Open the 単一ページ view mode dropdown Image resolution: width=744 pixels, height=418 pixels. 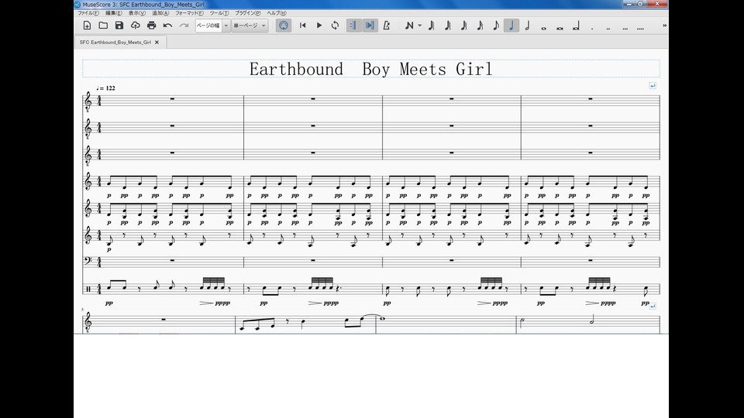pos(250,26)
